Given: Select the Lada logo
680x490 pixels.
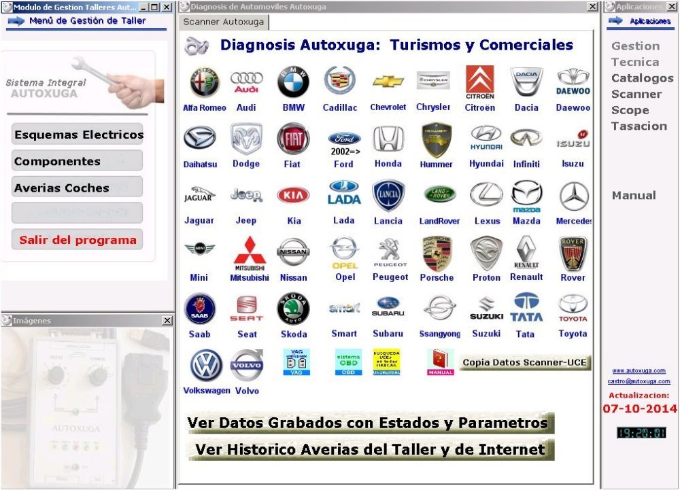Looking at the screenshot, I should (x=344, y=193).
